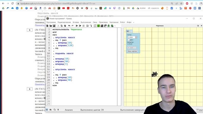Toggle the second light-blue Turtle panel button

pyautogui.click(x=131, y=31)
